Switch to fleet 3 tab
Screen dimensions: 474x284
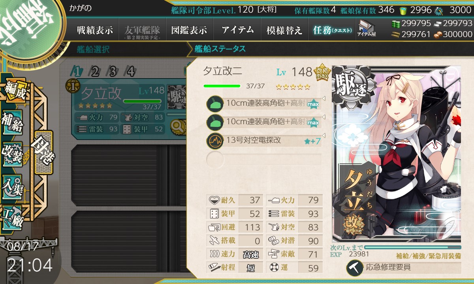(x=113, y=71)
